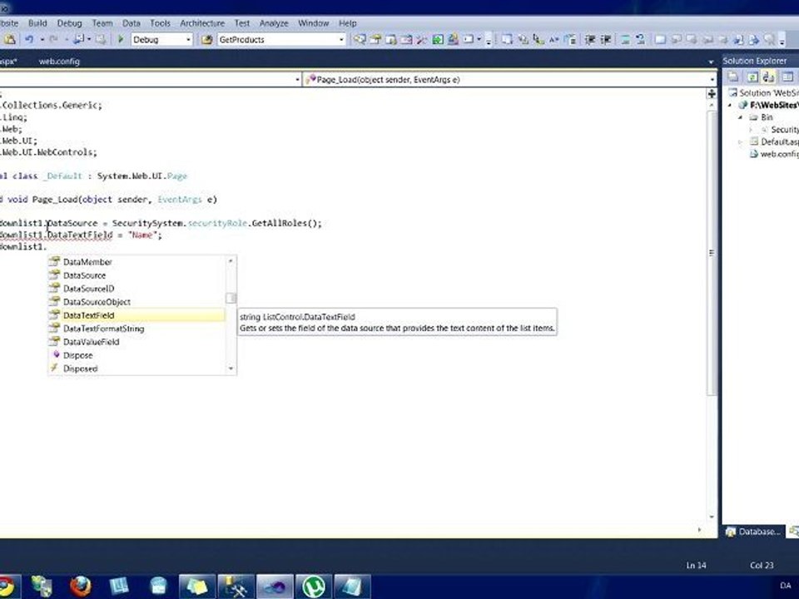Click the decrease line indent toolbar icon
Screen dimensions: 799x599
(x=589, y=39)
